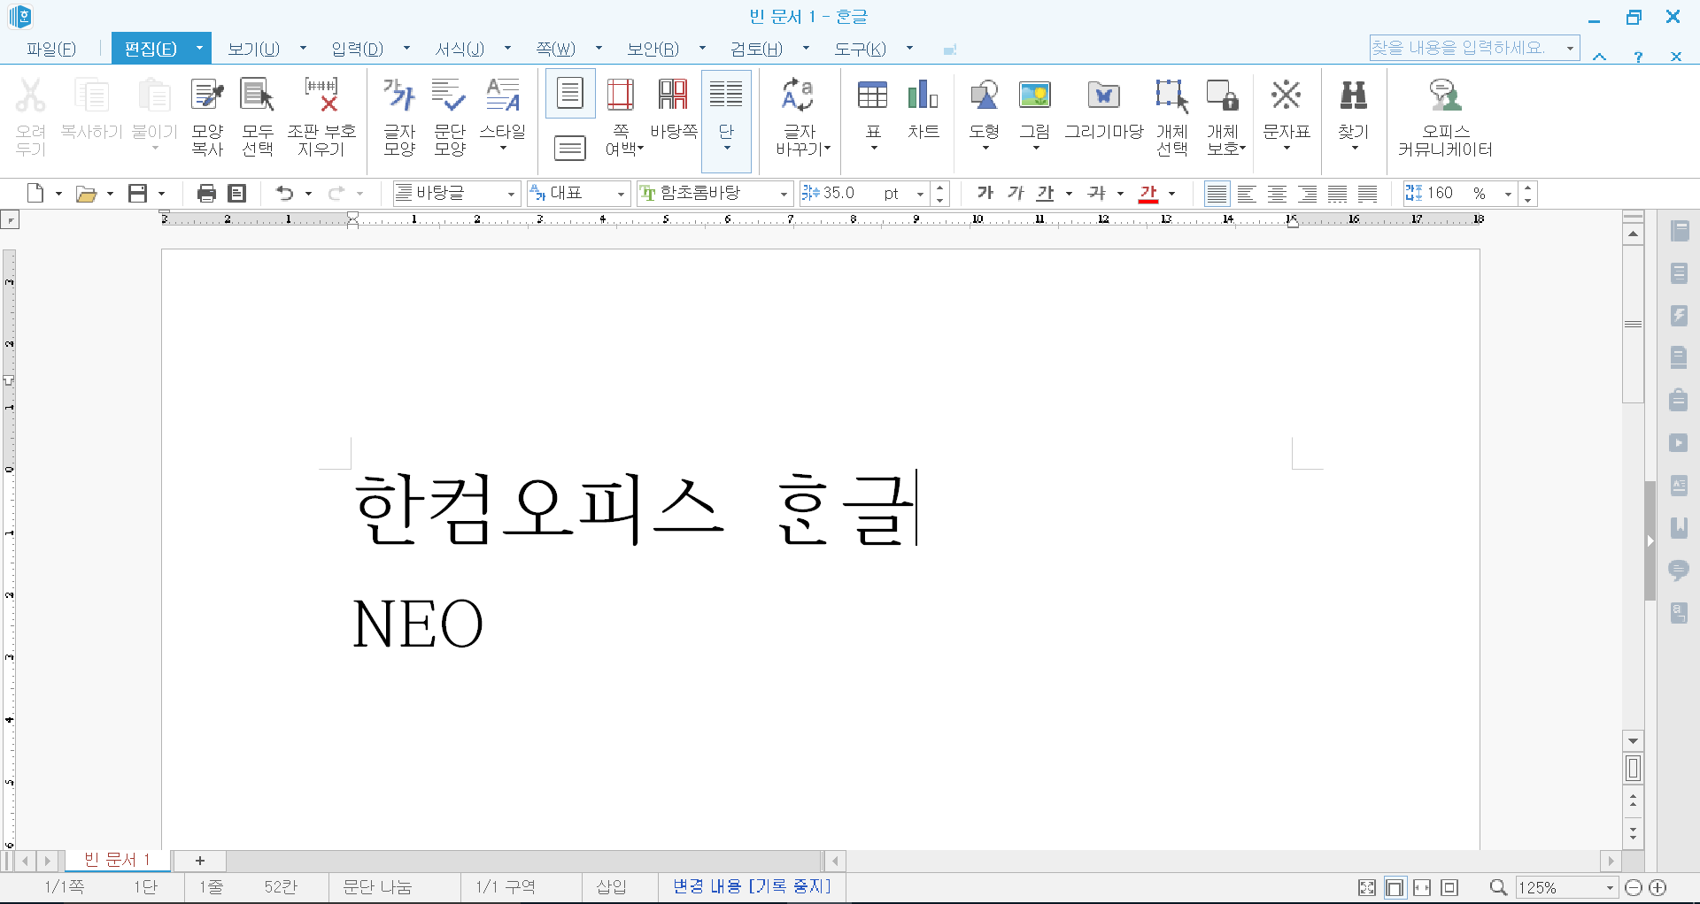1700x904 pixels.
Task: Click the undo arrow icon
Action: [284, 194]
